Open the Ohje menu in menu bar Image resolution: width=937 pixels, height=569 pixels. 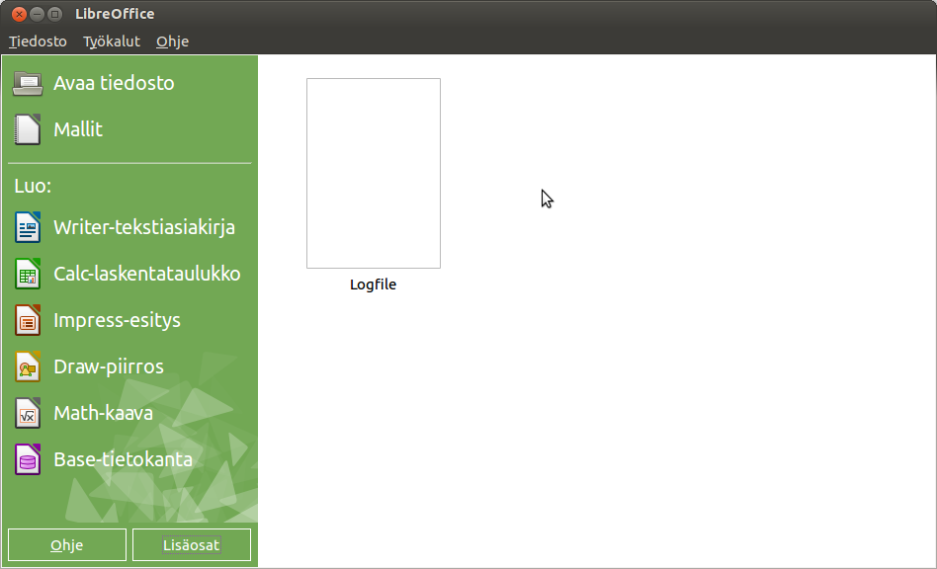click(172, 41)
